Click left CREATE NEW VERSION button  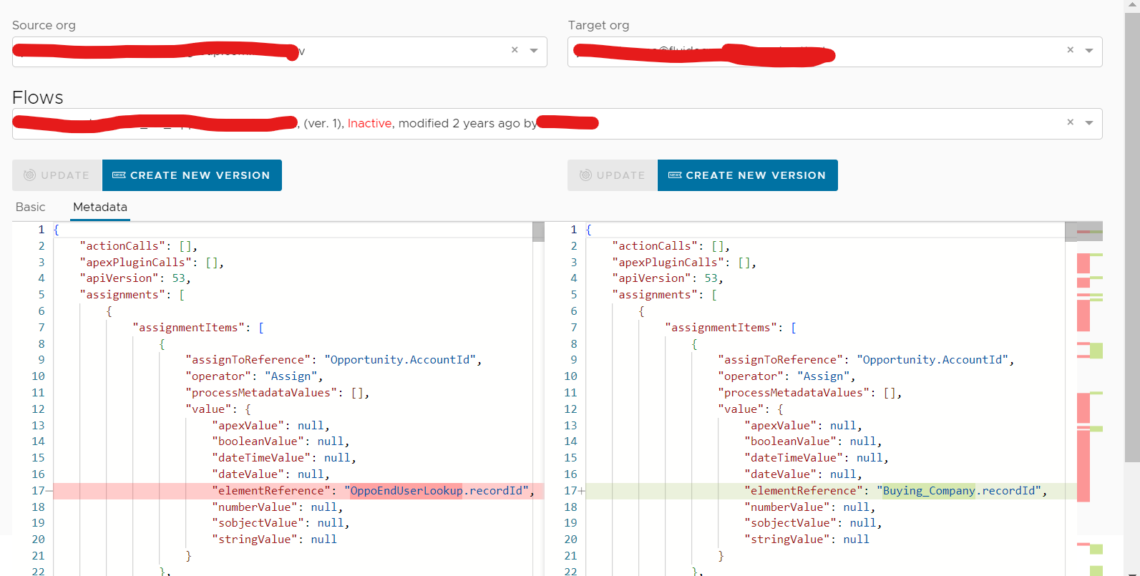pos(192,175)
